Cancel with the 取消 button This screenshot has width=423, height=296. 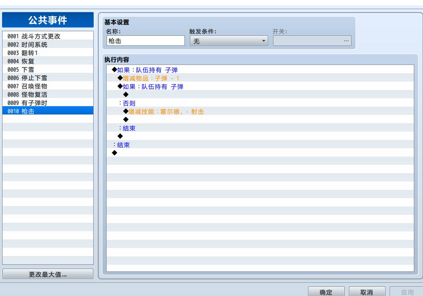coord(367,292)
